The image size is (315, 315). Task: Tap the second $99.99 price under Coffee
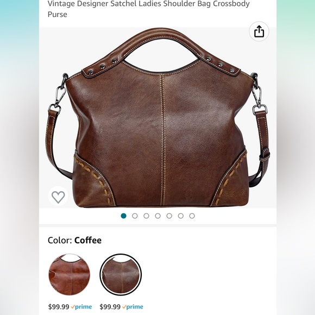[x=110, y=307]
